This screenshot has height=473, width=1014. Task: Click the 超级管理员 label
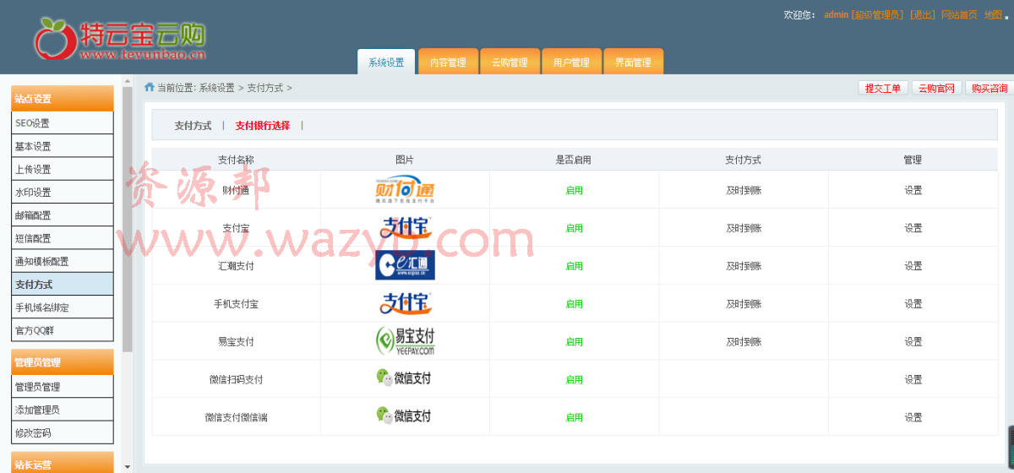coord(878,15)
